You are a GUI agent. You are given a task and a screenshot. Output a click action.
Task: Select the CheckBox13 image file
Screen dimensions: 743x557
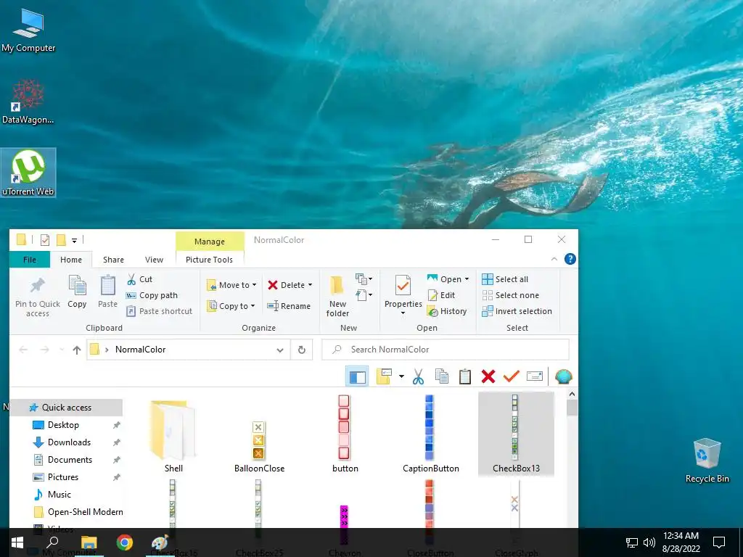tap(516, 434)
